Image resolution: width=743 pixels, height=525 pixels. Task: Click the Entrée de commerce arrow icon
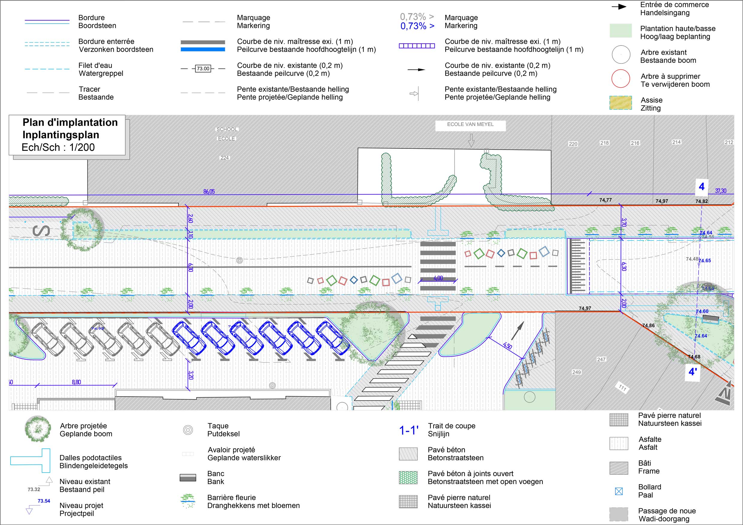pos(619,7)
